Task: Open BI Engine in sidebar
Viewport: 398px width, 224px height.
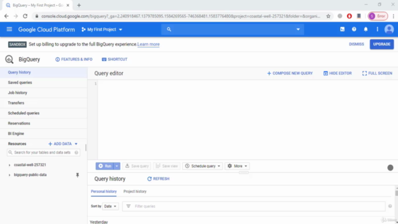Action: point(44,133)
